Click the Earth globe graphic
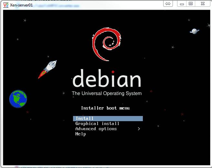 click(x=18, y=99)
